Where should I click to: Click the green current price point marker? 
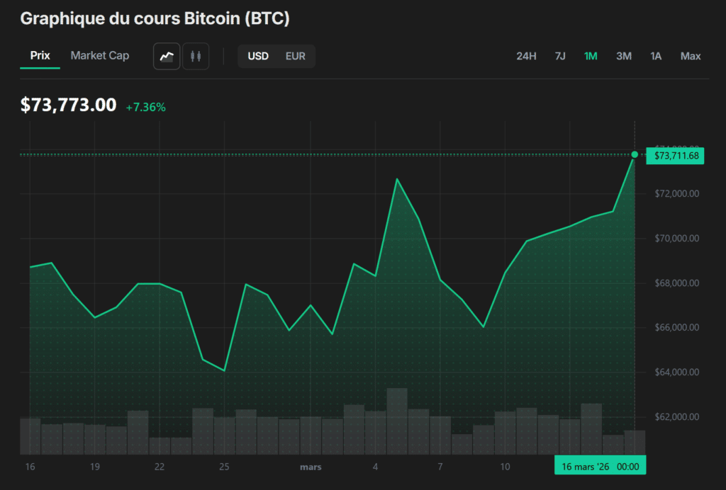(635, 154)
